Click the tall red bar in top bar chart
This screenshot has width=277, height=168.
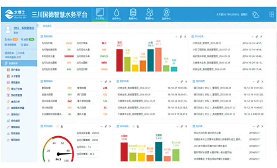click(120, 59)
